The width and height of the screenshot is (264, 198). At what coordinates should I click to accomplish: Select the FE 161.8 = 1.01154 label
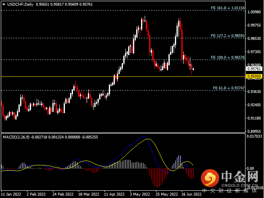[228, 8]
